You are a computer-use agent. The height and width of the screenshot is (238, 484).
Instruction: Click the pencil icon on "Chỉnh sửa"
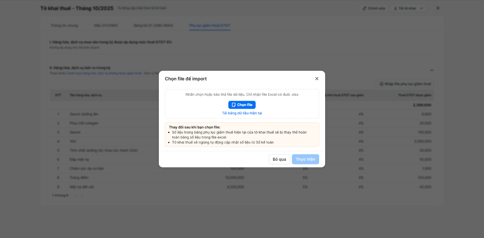(364, 8)
